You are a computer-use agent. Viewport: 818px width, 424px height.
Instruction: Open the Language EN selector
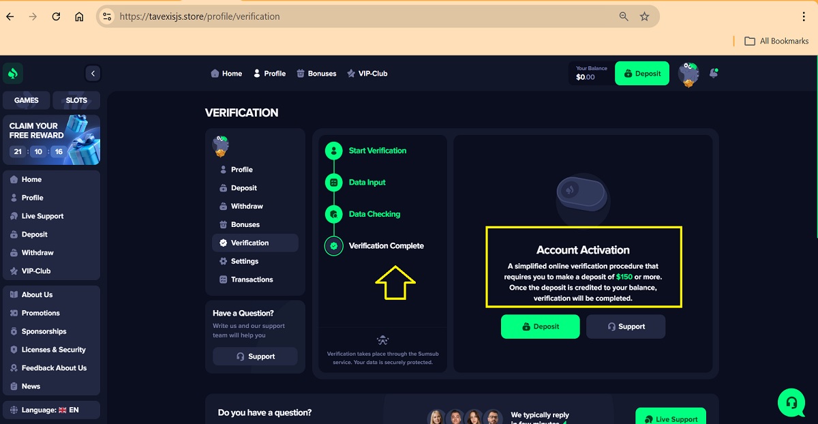pyautogui.click(x=51, y=410)
